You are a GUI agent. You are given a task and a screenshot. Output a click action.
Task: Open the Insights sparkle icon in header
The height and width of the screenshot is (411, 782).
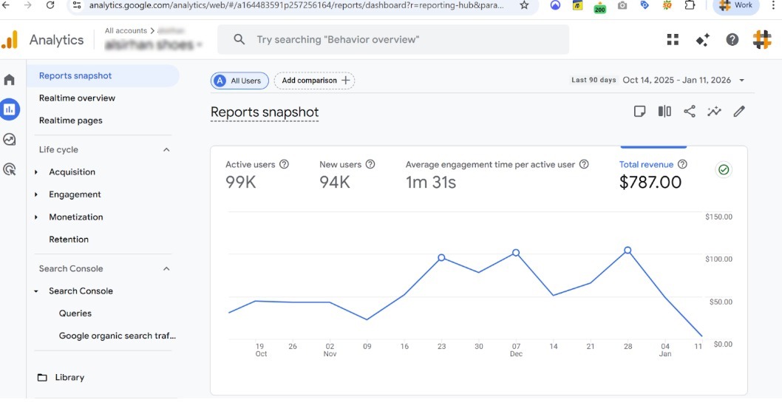[703, 40]
